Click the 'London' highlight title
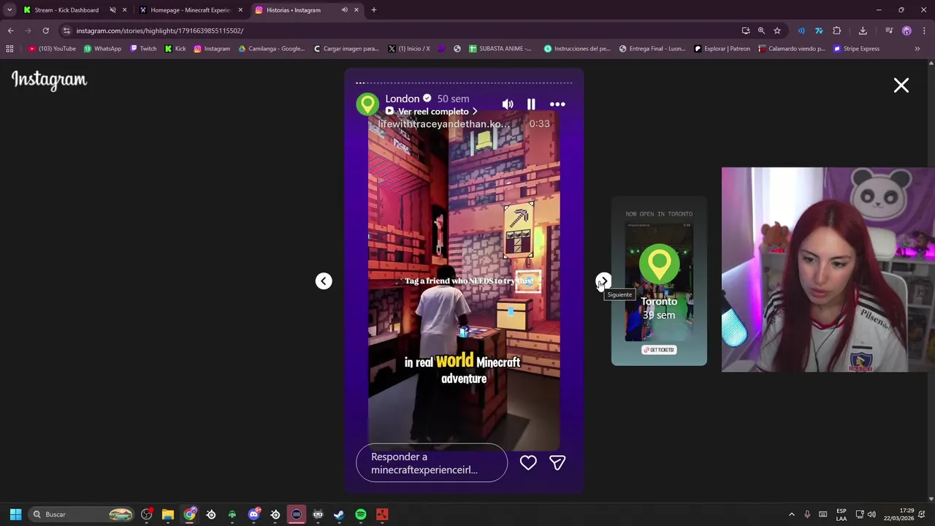The image size is (935, 526). [402, 99]
